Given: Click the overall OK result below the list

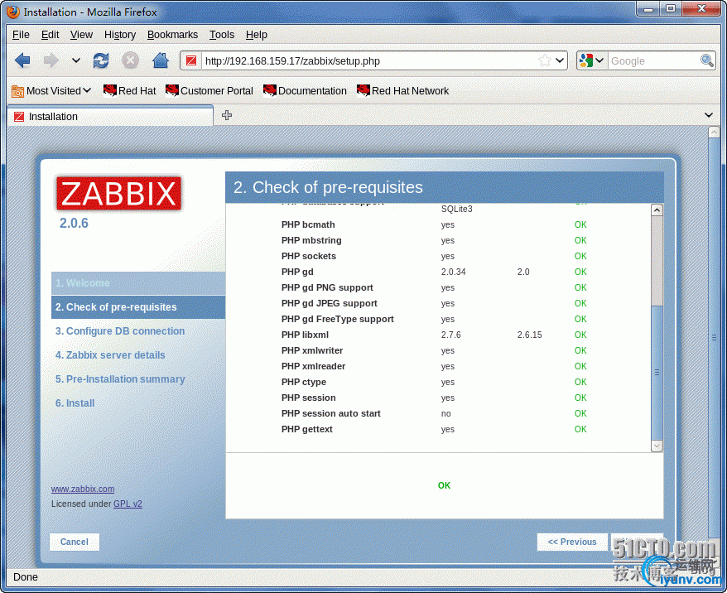Looking at the screenshot, I should pyautogui.click(x=444, y=485).
